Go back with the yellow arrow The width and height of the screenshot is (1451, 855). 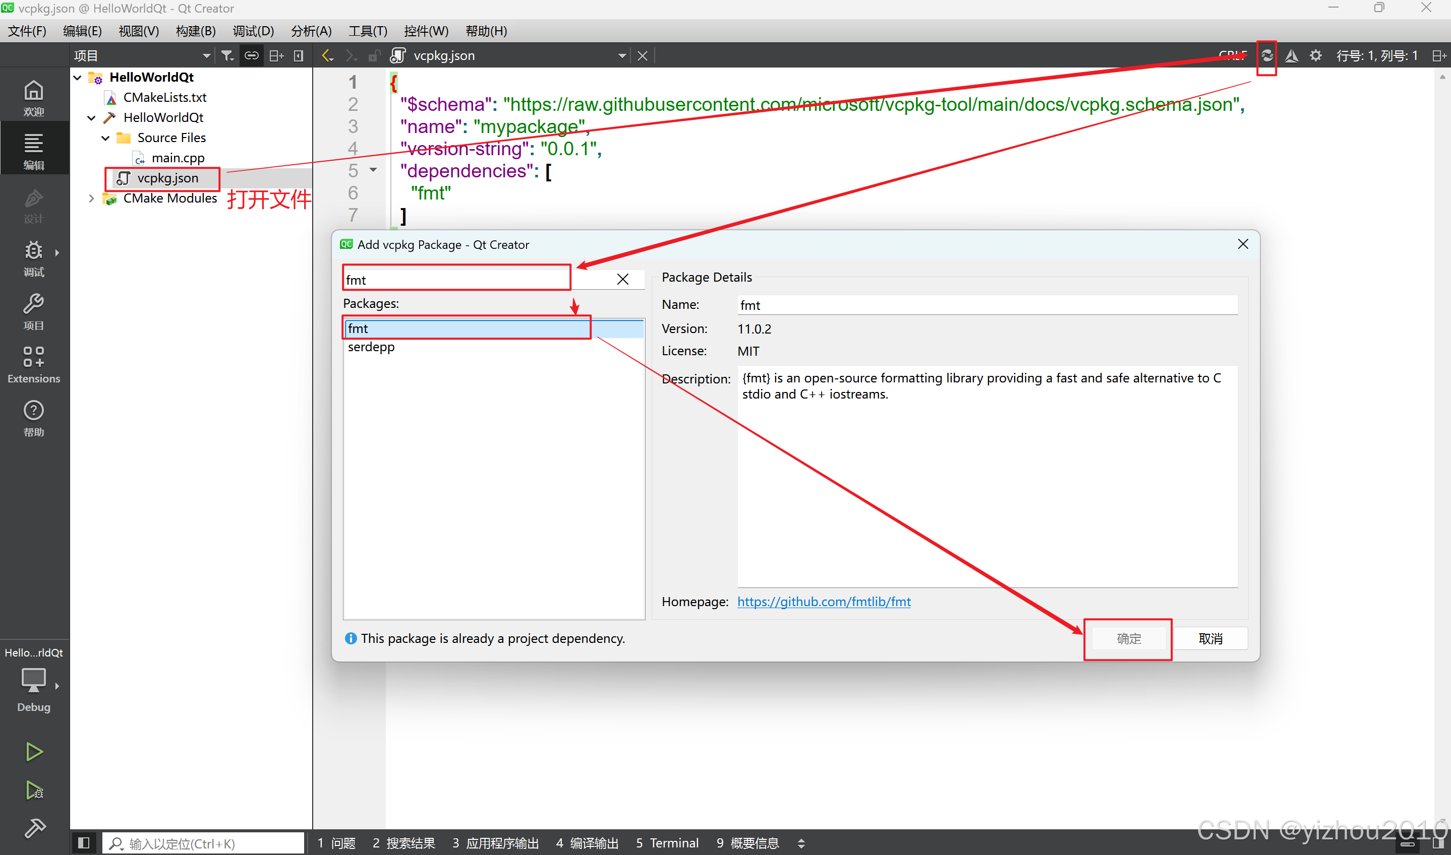click(x=327, y=55)
